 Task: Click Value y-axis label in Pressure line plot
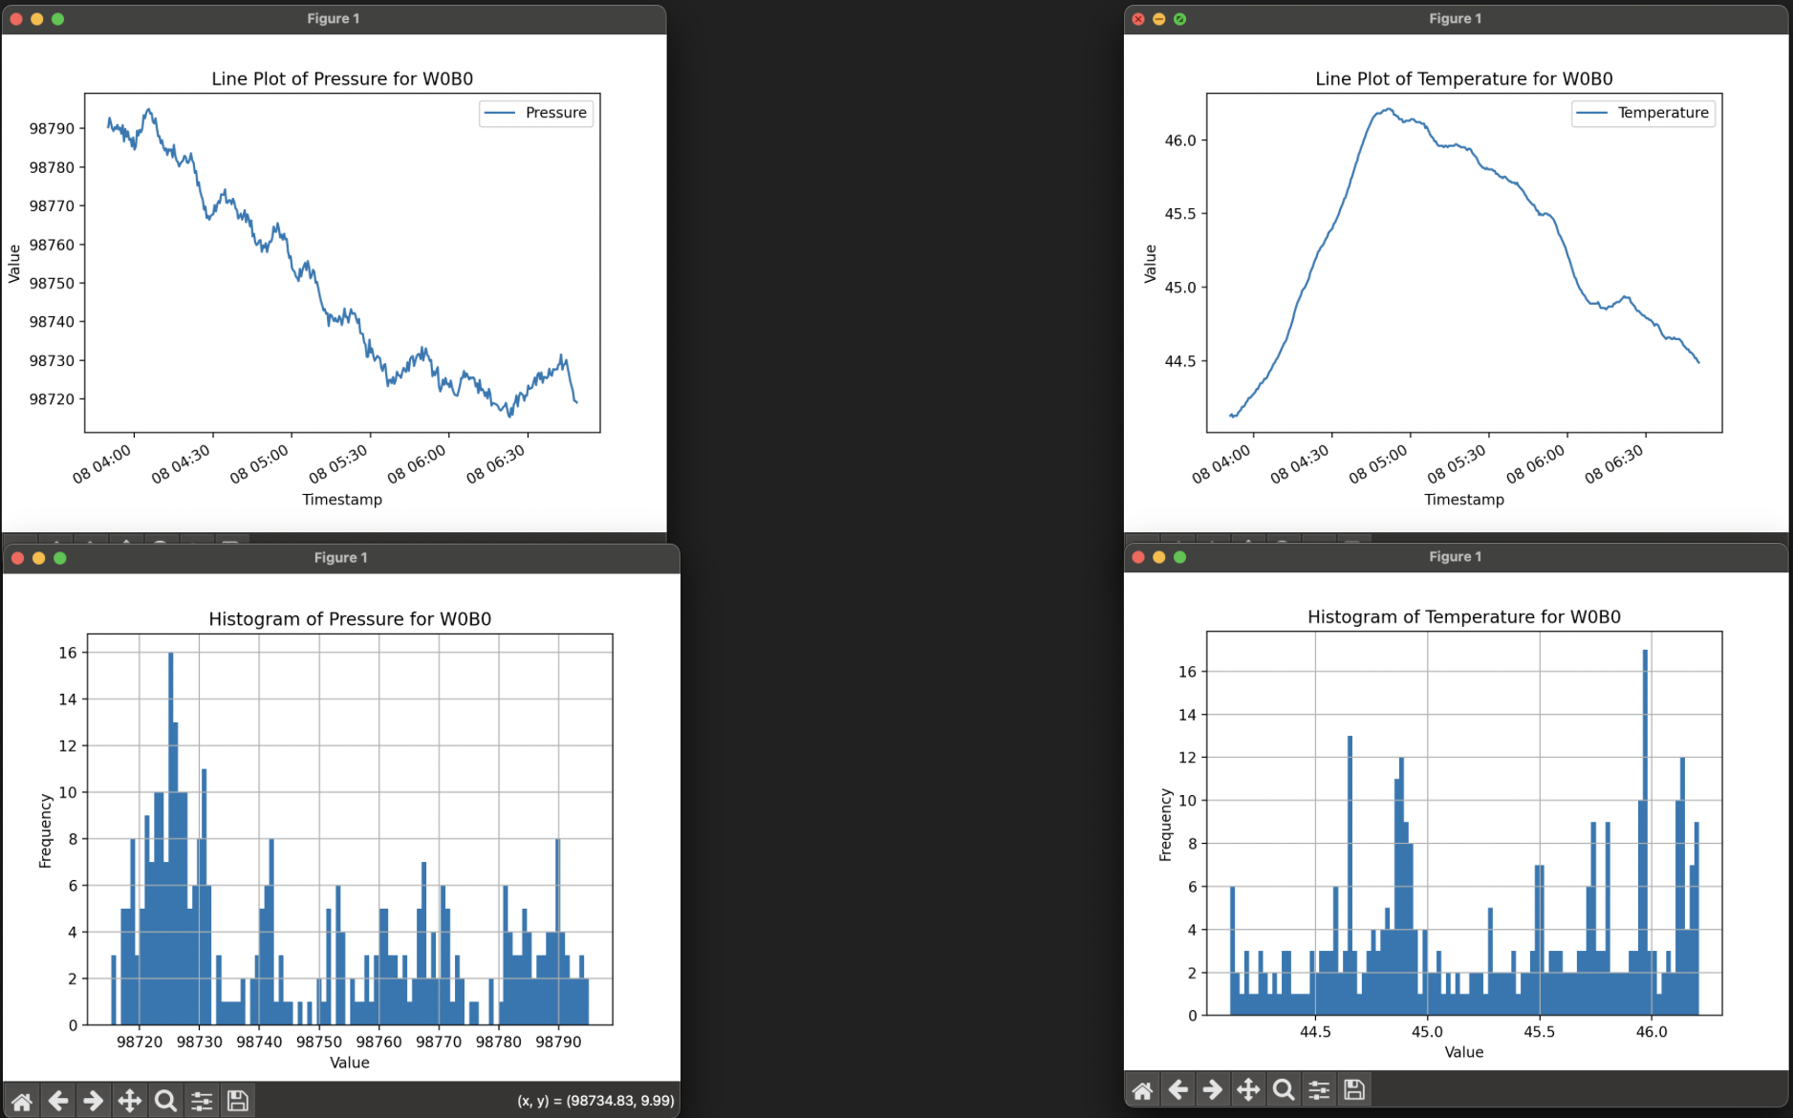14,264
